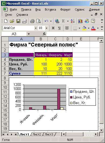Click the Help question mark icon
Viewport: 105px width, 143px height.
pyautogui.click(x=93, y=21)
